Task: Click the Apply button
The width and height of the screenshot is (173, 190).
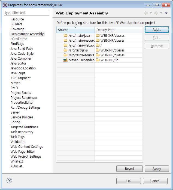Action: click(x=157, y=169)
